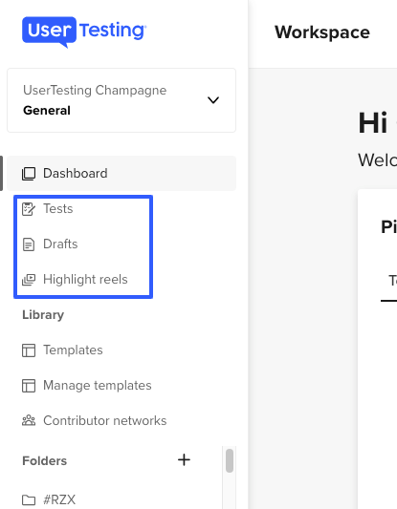The image size is (397, 509).
Task: Open Contributor networks page
Action: pos(105,421)
